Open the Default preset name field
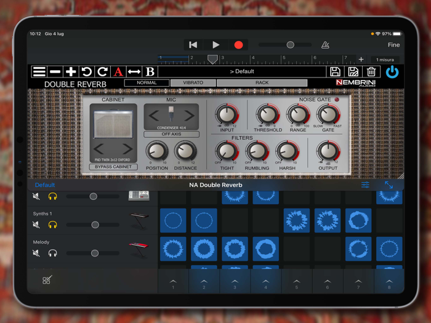Screen dimensions: 431x323 (x=242, y=72)
